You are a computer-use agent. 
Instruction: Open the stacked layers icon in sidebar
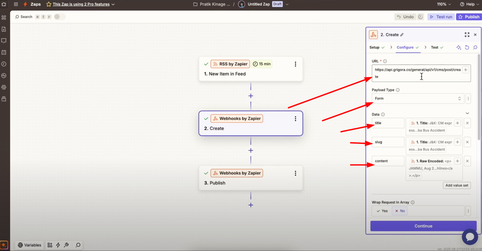click(x=4, y=99)
